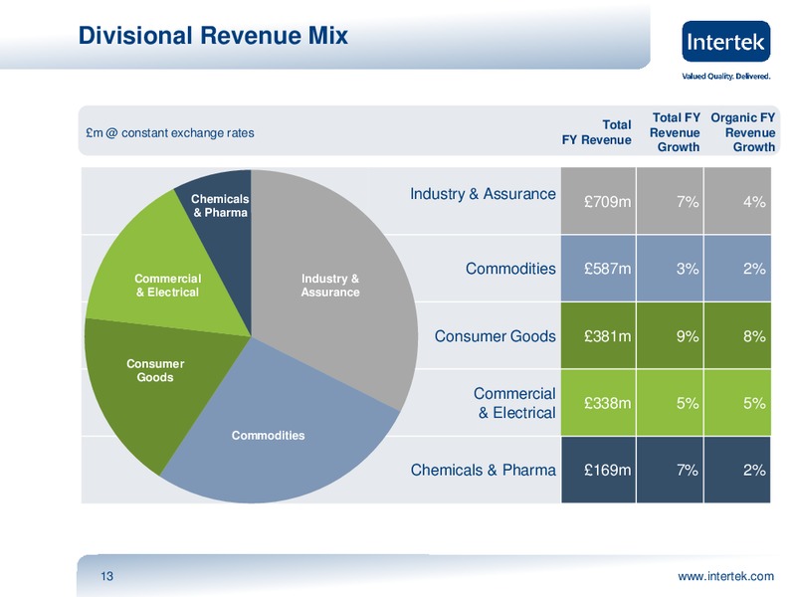Click Consumer Goods 9% total growth cell
The width and height of the screenshot is (796, 597).
click(x=670, y=336)
